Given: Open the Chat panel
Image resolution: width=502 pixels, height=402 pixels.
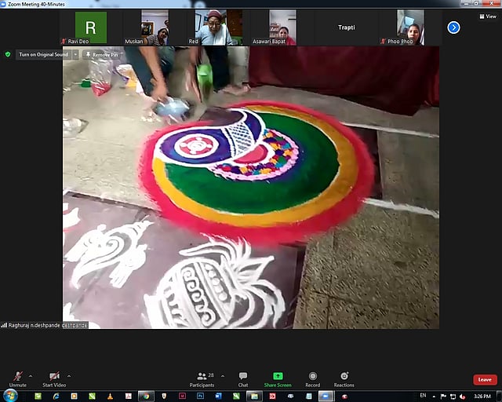Looking at the screenshot, I should tap(243, 377).
